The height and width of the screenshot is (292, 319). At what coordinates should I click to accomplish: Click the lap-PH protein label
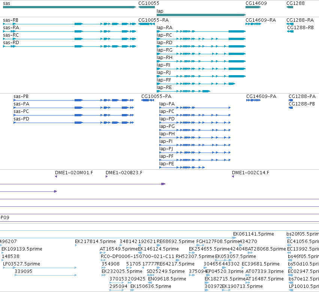[x=167, y=134]
